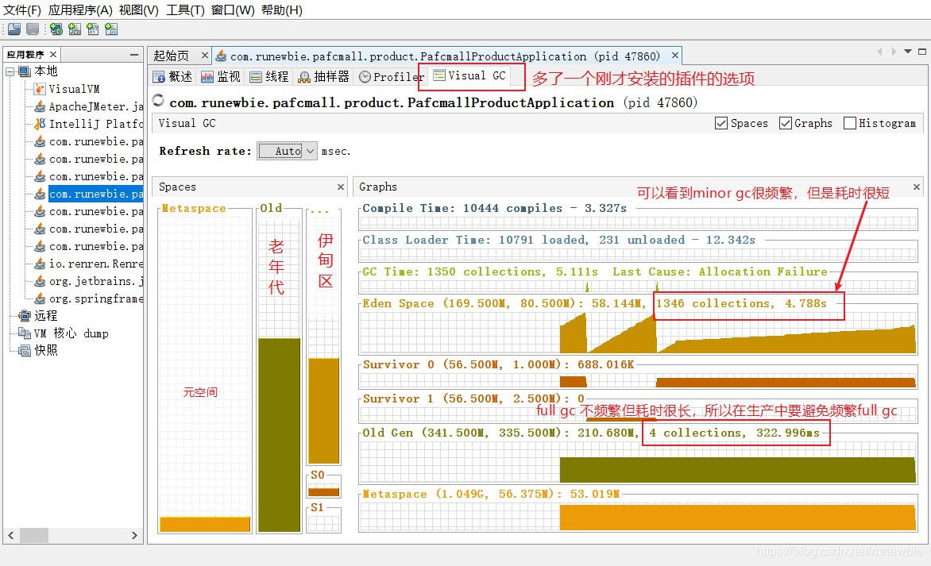
Task: Select the IntelliJ Platform icon in tree
Action: click(x=40, y=123)
